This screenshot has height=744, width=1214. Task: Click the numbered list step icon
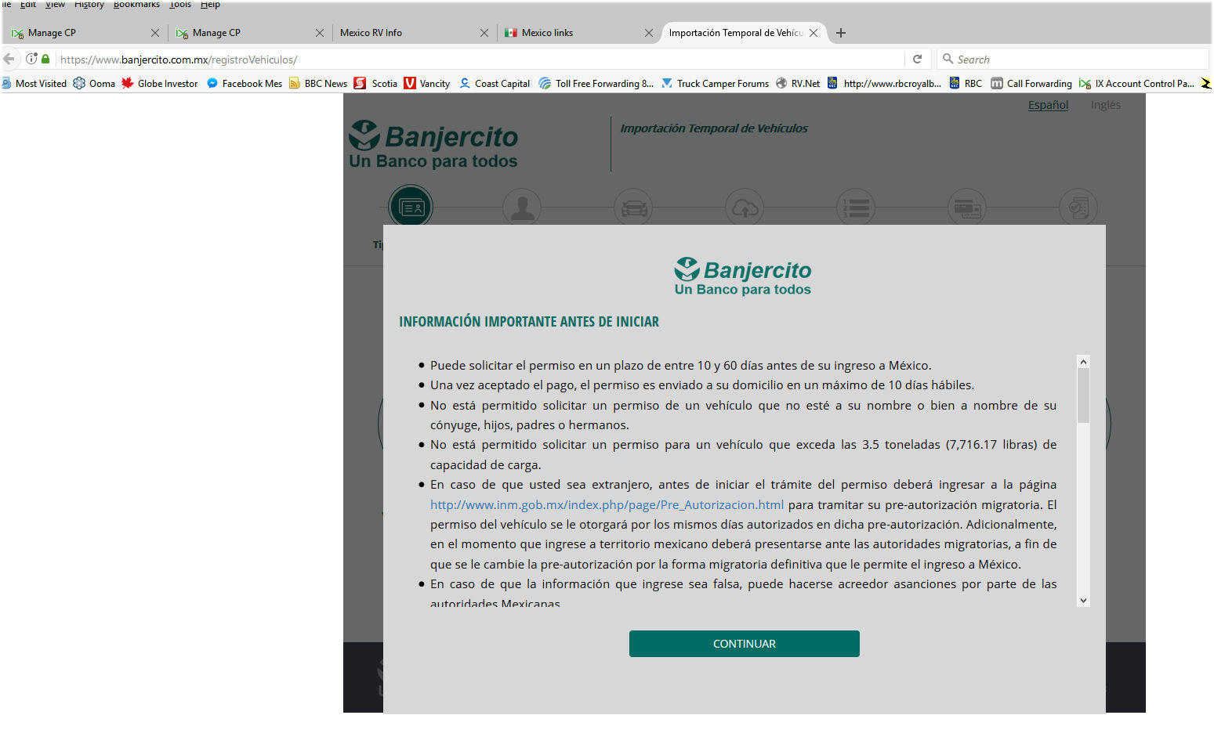pyautogui.click(x=856, y=208)
